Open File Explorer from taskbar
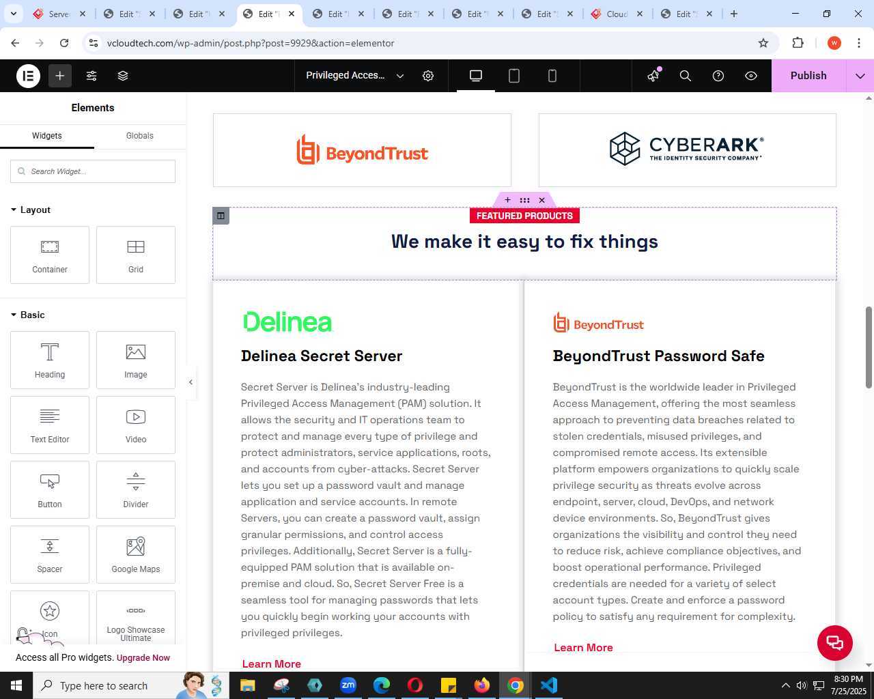 [x=247, y=685]
